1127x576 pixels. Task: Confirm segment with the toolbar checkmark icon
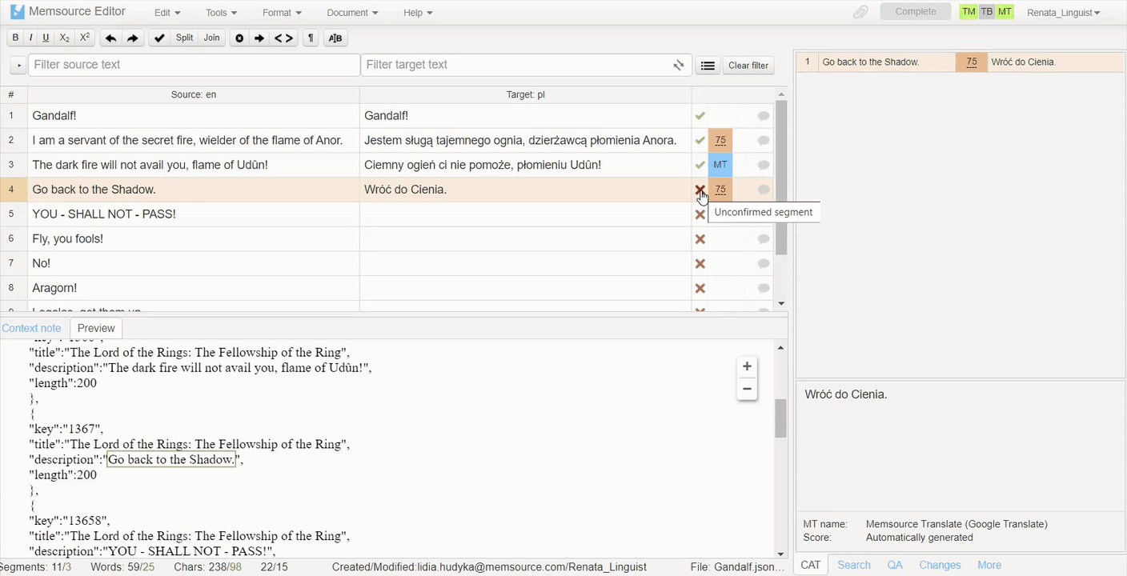click(159, 38)
